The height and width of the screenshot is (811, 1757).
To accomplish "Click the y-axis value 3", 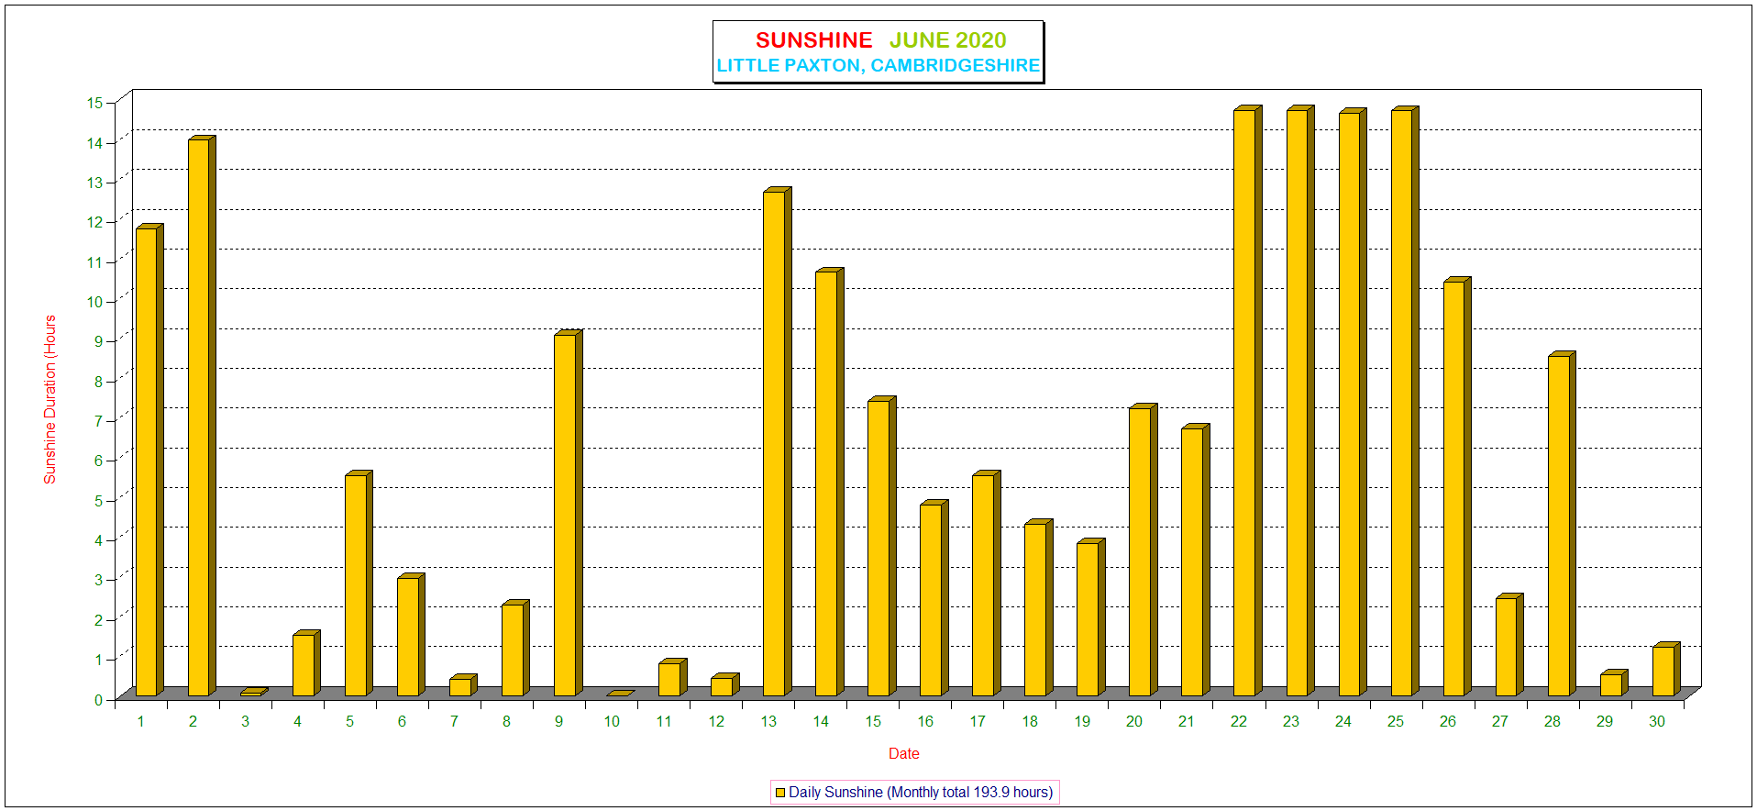I will point(99,580).
